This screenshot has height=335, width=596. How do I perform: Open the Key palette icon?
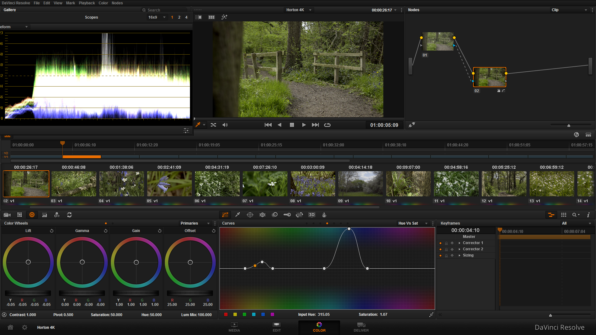tap(287, 215)
